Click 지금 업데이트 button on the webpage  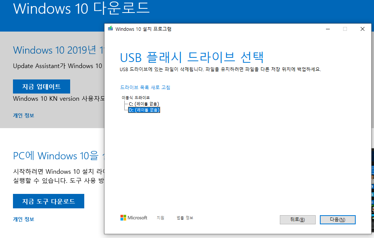42,87
